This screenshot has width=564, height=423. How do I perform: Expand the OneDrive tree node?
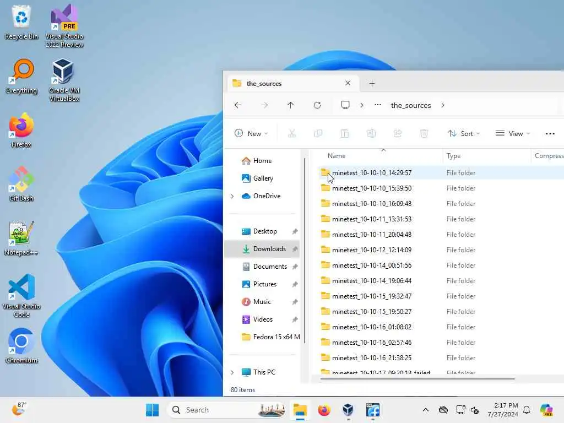point(232,196)
